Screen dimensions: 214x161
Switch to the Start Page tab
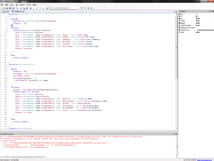click(6, 12)
